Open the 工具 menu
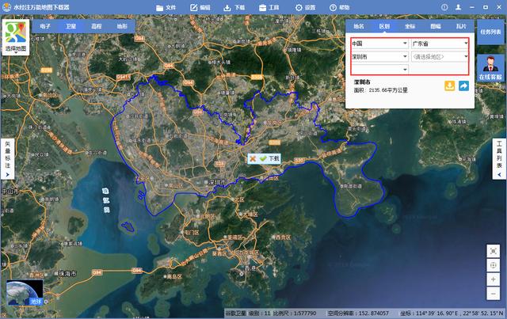The image size is (507, 319). (x=270, y=6)
